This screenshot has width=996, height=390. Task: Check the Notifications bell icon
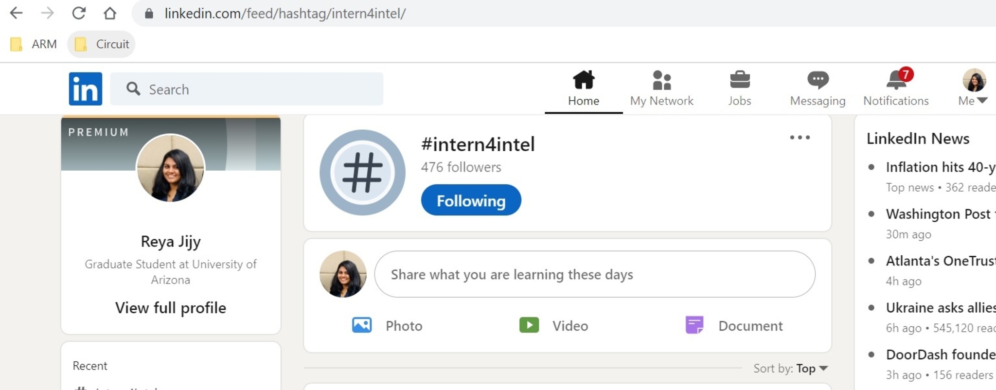[896, 80]
